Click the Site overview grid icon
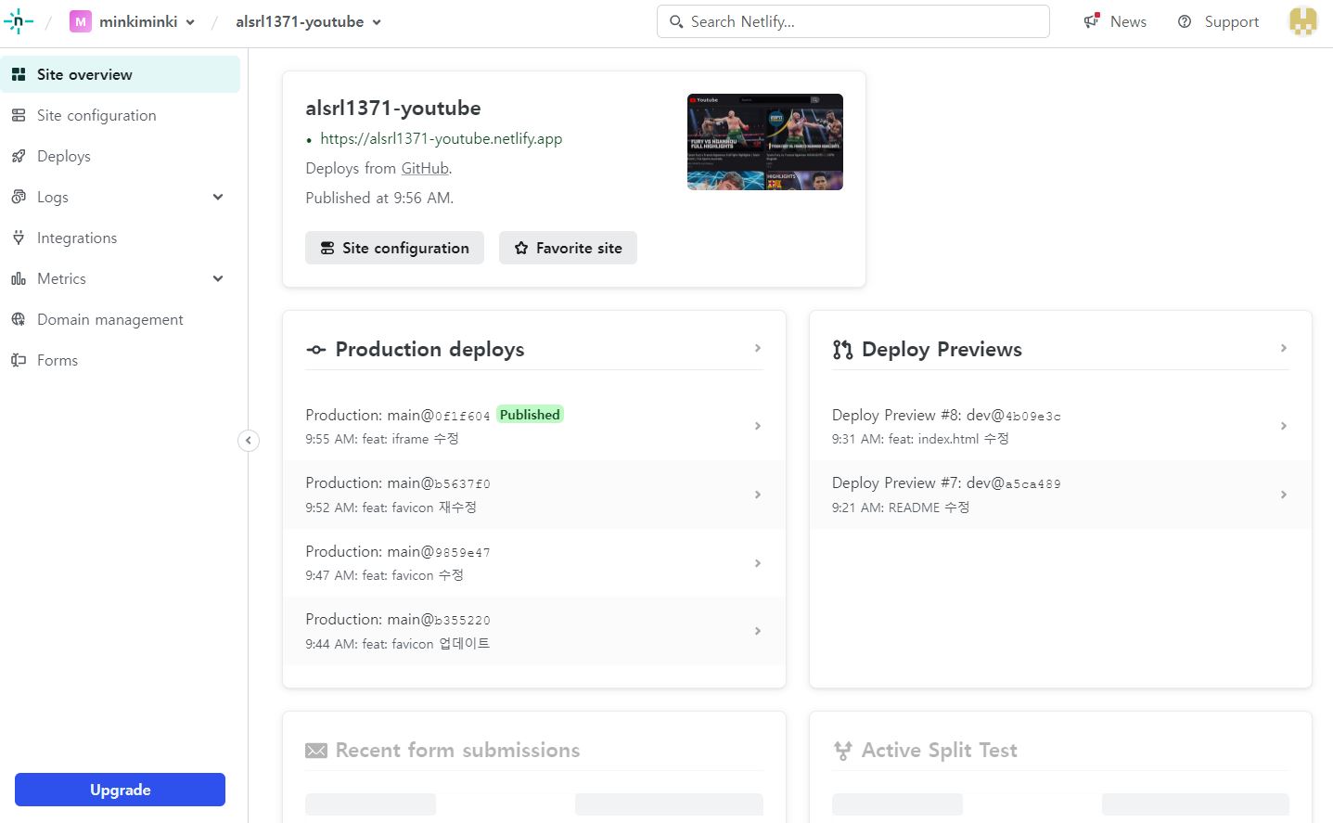Screen dimensions: 1333x823 19,74
